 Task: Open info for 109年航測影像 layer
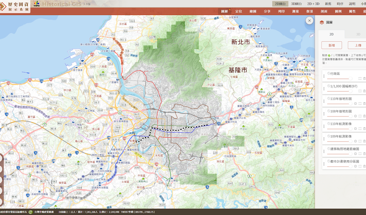(355, 141)
